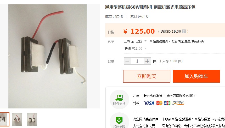Select the second product thumbnail
This screenshot has height=128, width=225.
(17, 119)
